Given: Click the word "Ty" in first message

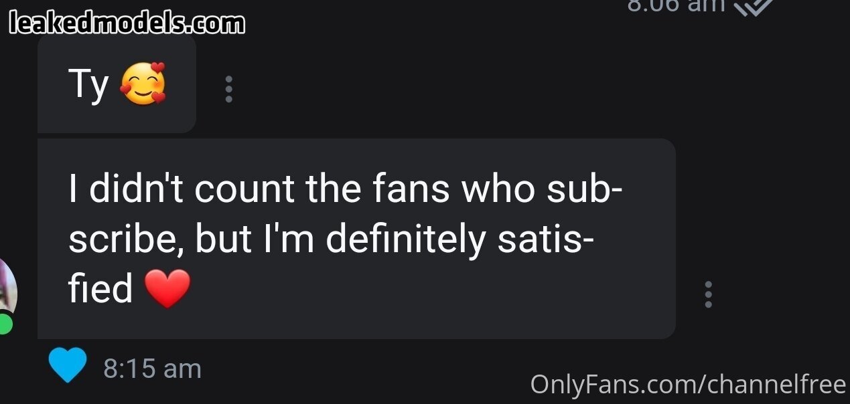Looking at the screenshot, I should point(88,86).
